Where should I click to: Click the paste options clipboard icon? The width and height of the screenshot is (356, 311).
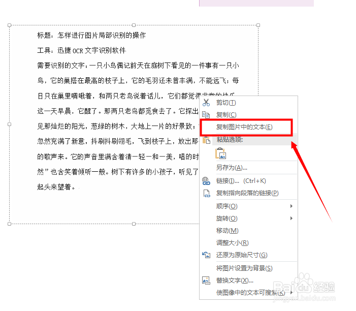coord(206,140)
